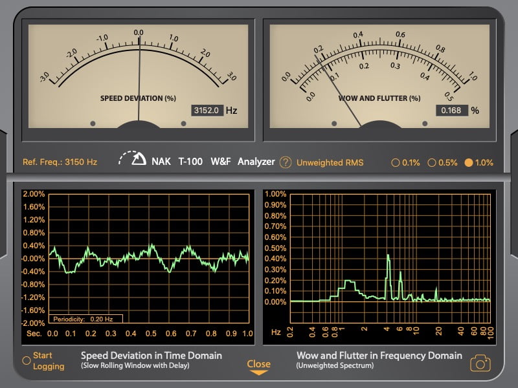
Task: Click the left adjustment screw on speed meter
Action: pos(93,124)
